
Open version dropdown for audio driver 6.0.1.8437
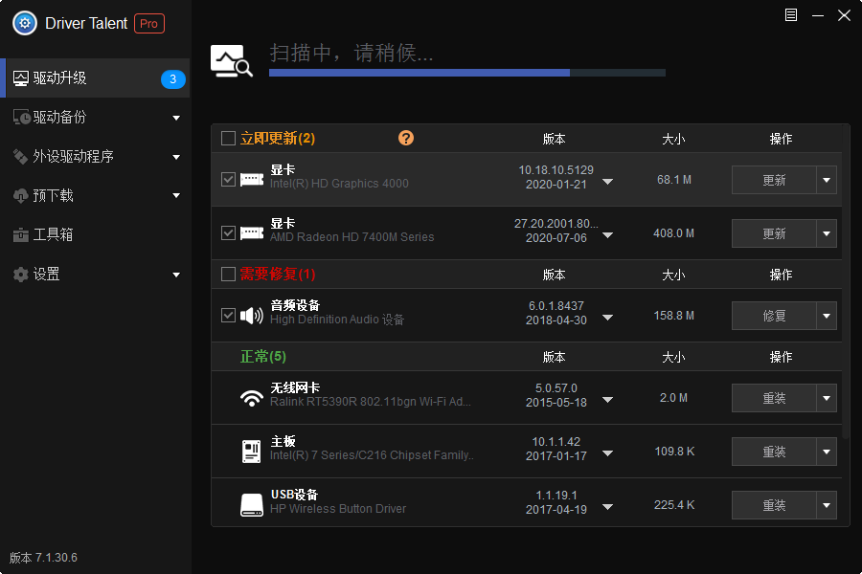(607, 318)
